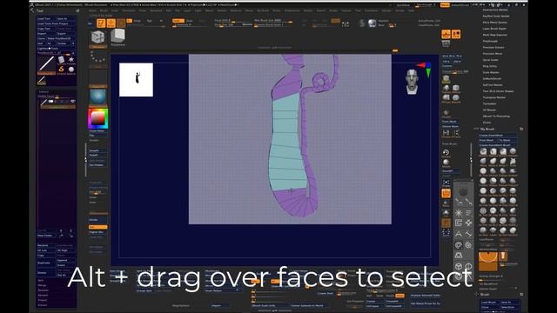Collapse the Brush palette header
Screen dimensions: 557x313
coord(485,294)
